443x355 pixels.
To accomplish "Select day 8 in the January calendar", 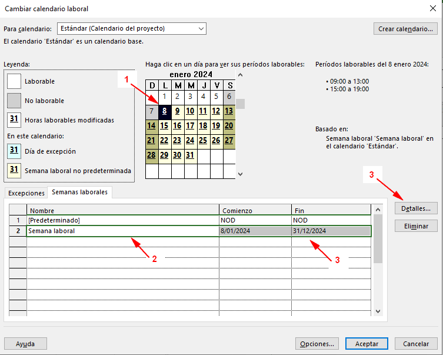I will pyautogui.click(x=164, y=111).
